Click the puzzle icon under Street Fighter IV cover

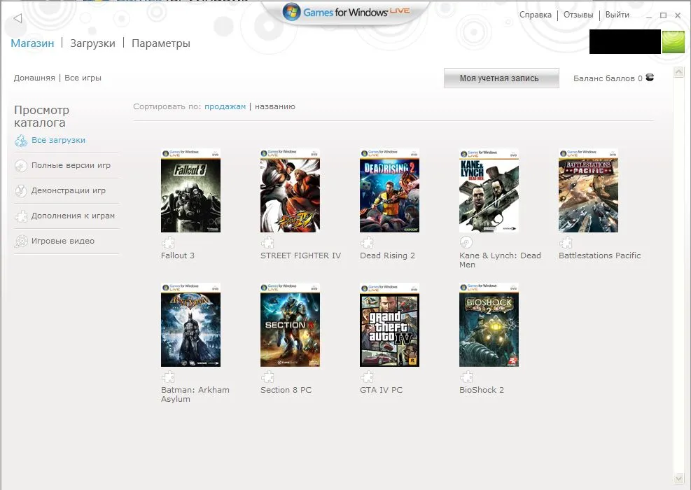(267, 242)
